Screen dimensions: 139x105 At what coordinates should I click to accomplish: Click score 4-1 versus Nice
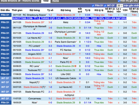50,58
